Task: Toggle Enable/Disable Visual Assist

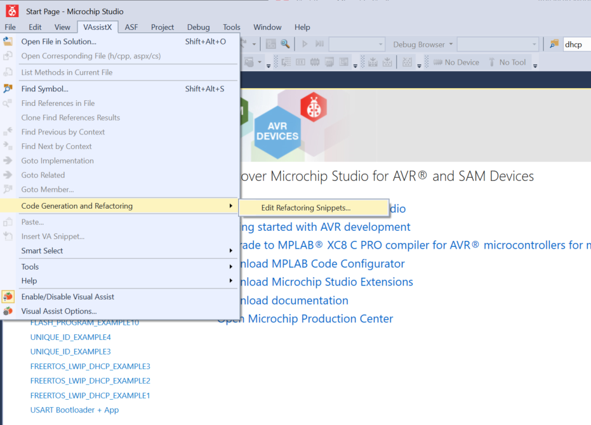Action: [68, 296]
